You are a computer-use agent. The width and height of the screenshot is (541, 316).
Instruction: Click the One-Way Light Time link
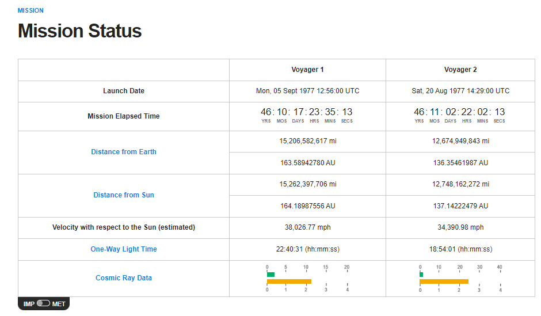tap(124, 249)
